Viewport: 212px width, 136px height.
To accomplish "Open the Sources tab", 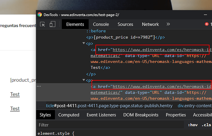I will [125, 24].
